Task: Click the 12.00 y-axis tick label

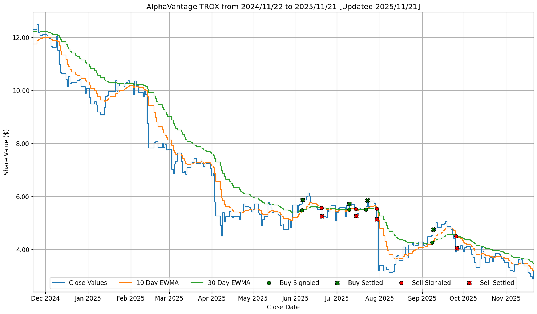Action: (x=21, y=38)
